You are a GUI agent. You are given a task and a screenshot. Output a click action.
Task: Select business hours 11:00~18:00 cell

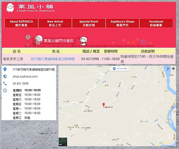[111, 59]
